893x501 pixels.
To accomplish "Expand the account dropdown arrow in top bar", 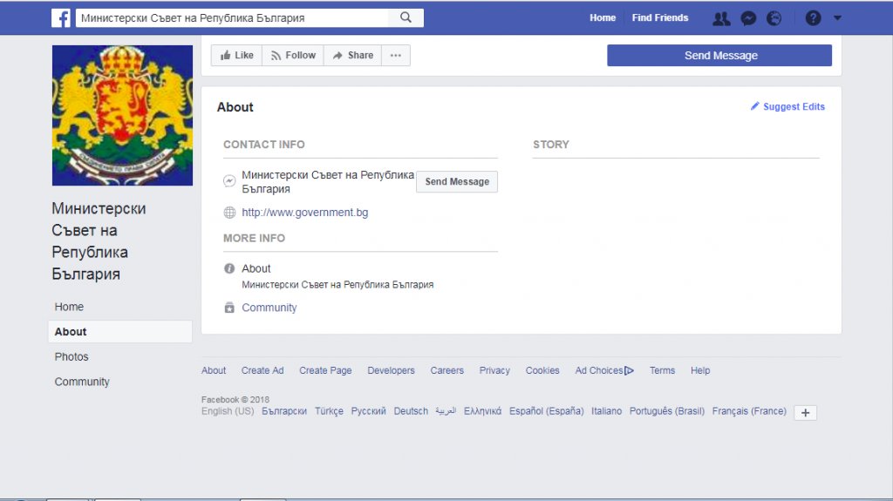I will point(837,18).
